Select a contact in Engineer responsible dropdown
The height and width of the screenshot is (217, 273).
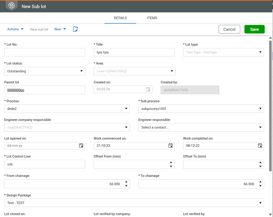click(201, 127)
